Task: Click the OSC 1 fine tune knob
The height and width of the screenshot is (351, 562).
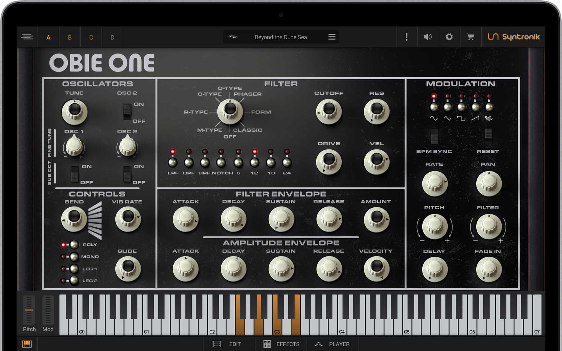Action: (74, 146)
